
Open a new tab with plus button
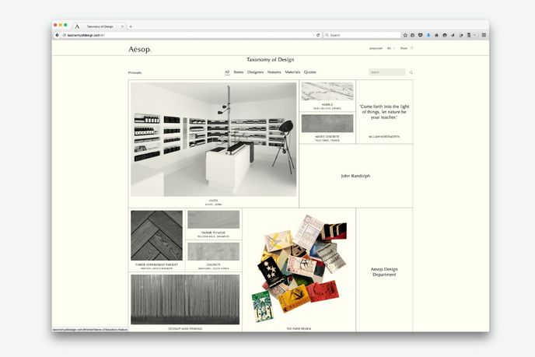coord(131,26)
